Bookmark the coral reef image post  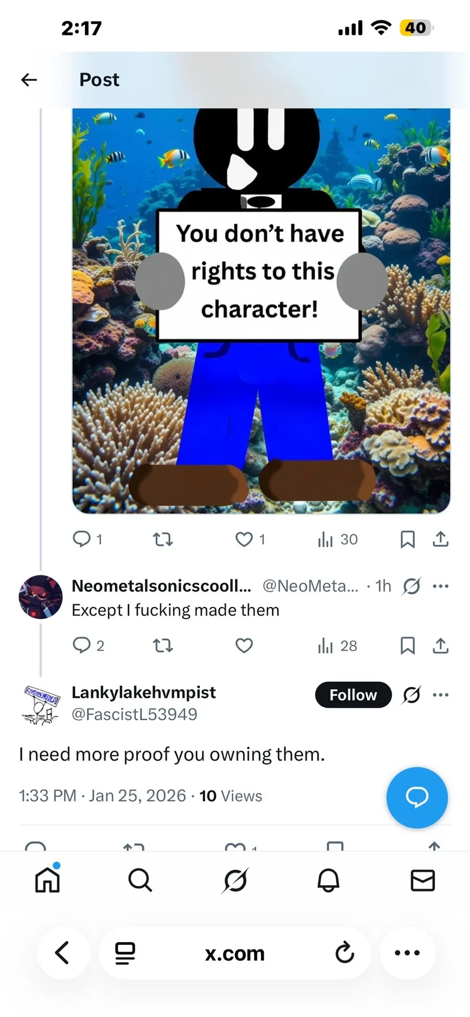(x=407, y=539)
